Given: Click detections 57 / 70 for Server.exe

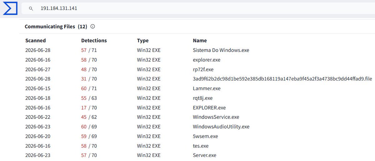Looking at the screenshot, I should coord(89,156).
